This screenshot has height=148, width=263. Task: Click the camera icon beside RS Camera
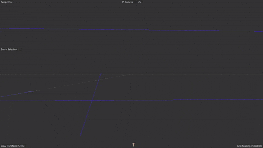click(x=139, y=2)
